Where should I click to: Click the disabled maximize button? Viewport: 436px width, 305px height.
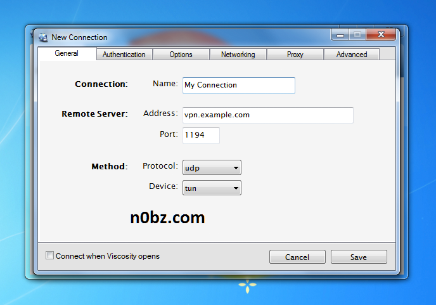[357, 34]
